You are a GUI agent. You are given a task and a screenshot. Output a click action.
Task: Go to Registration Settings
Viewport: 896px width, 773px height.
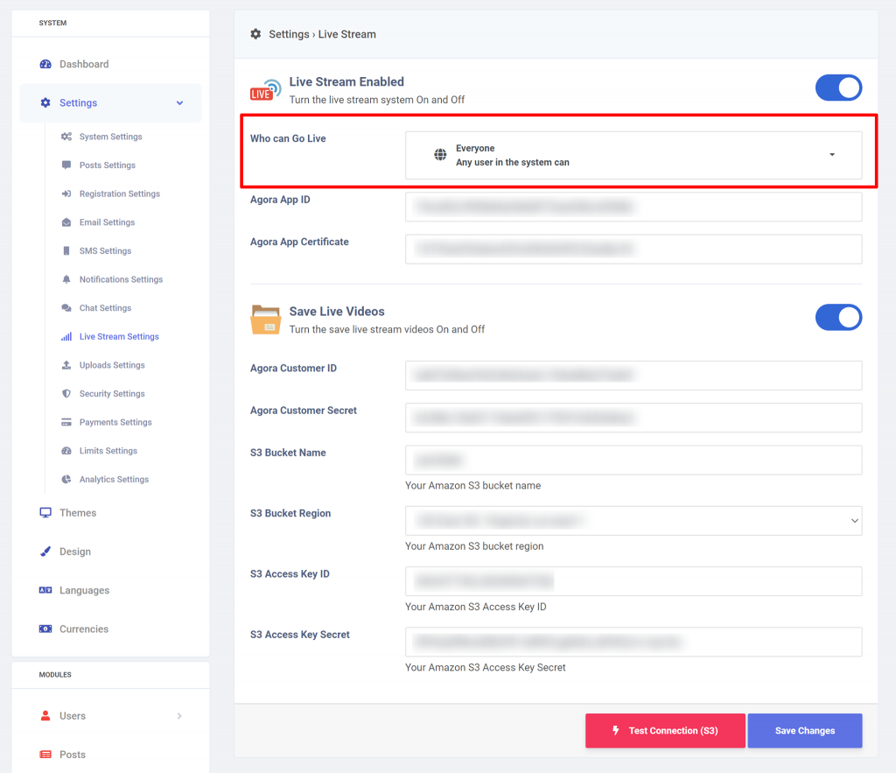coord(119,193)
